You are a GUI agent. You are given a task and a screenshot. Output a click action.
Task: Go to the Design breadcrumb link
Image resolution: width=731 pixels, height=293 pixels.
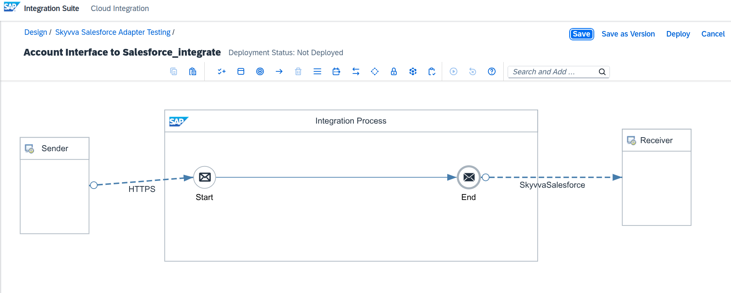click(x=36, y=32)
